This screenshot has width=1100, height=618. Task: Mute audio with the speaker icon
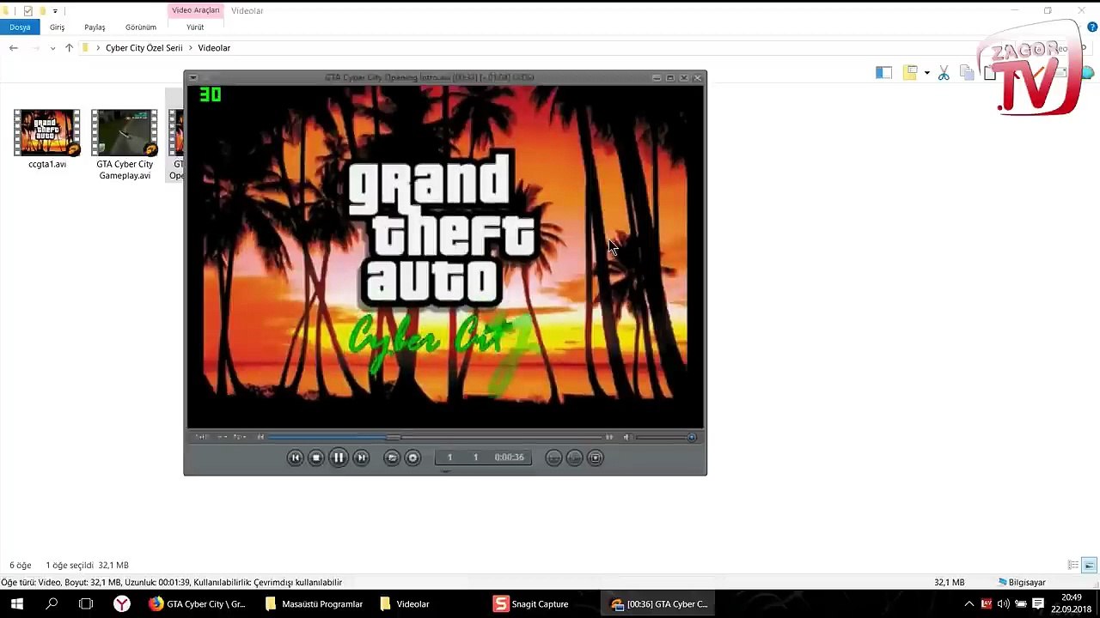click(x=626, y=437)
